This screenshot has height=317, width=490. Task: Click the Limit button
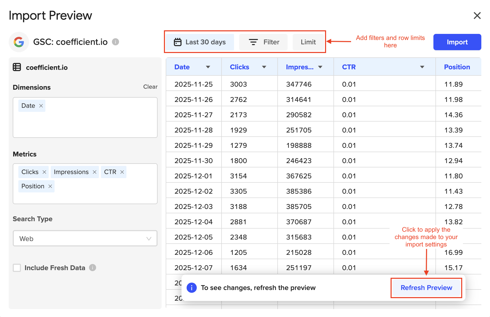[x=308, y=42]
